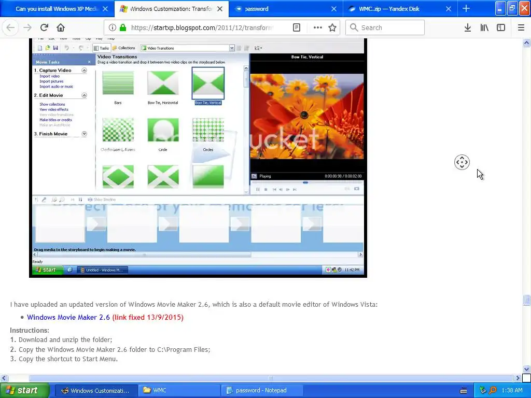Close the 'Can you install Windows XP' tab
Screen dimensions: 531x398
point(105,9)
